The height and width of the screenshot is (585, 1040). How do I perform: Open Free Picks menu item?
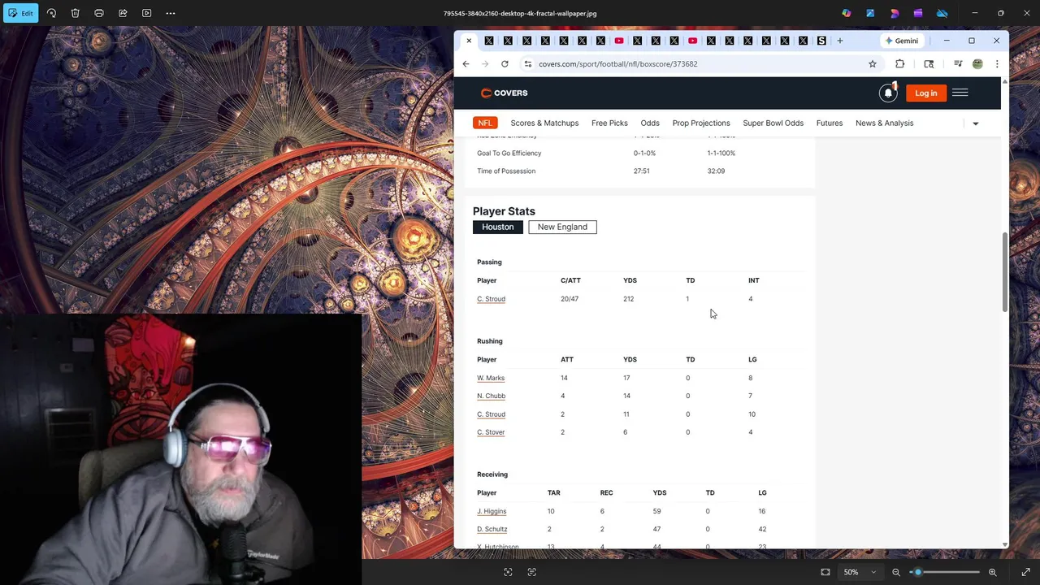[x=609, y=123]
